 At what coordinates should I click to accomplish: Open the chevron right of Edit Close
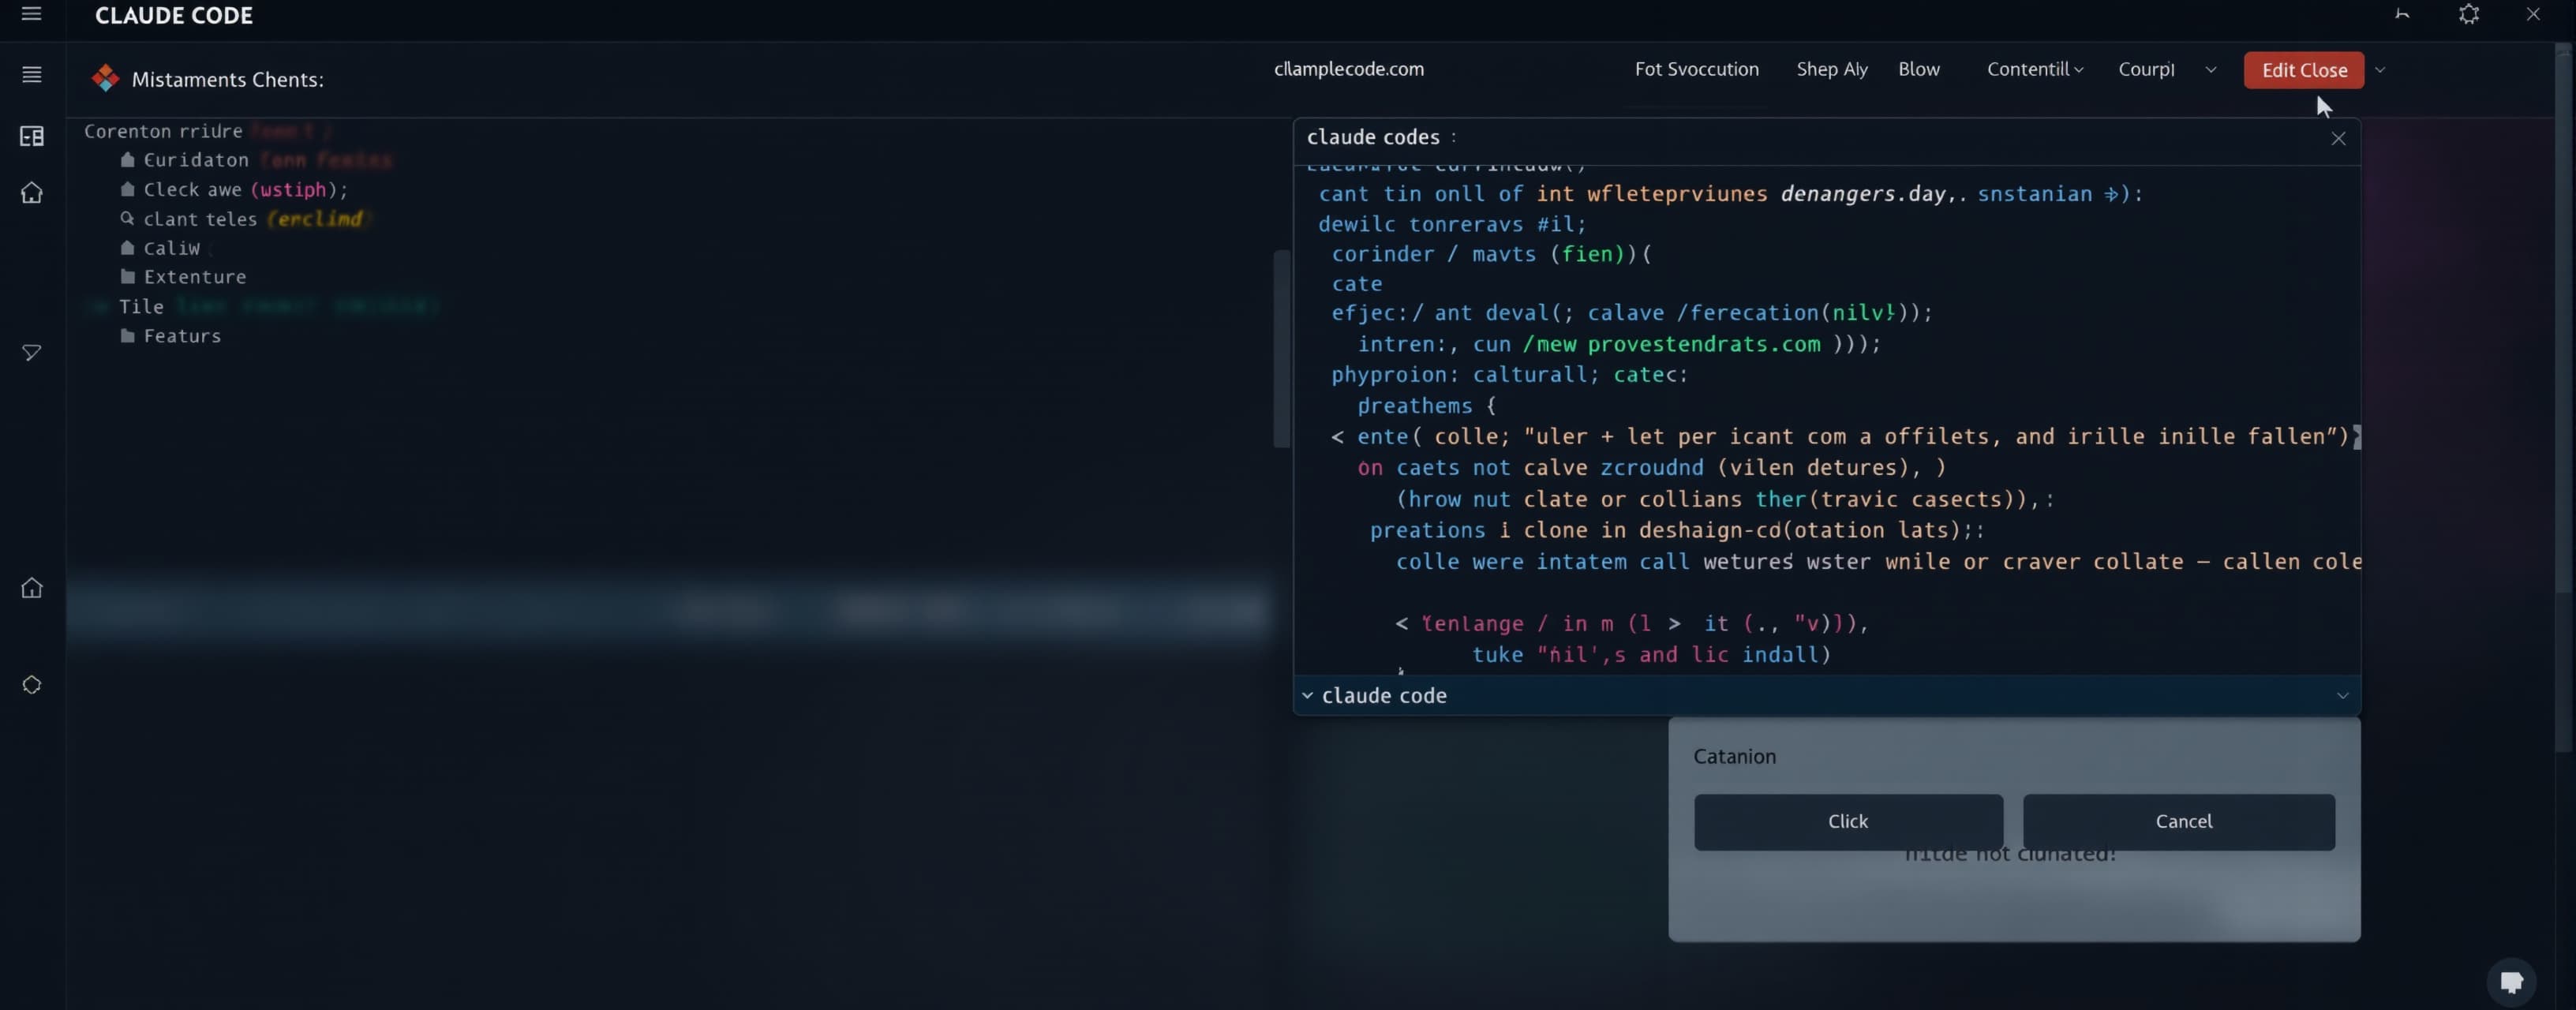[x=2380, y=70]
